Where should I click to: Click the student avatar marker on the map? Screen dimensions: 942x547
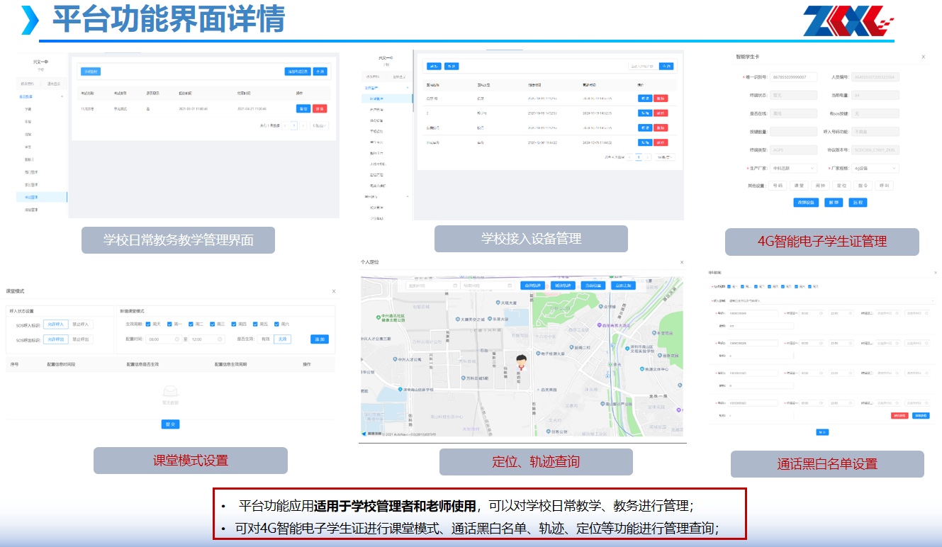[x=522, y=363]
